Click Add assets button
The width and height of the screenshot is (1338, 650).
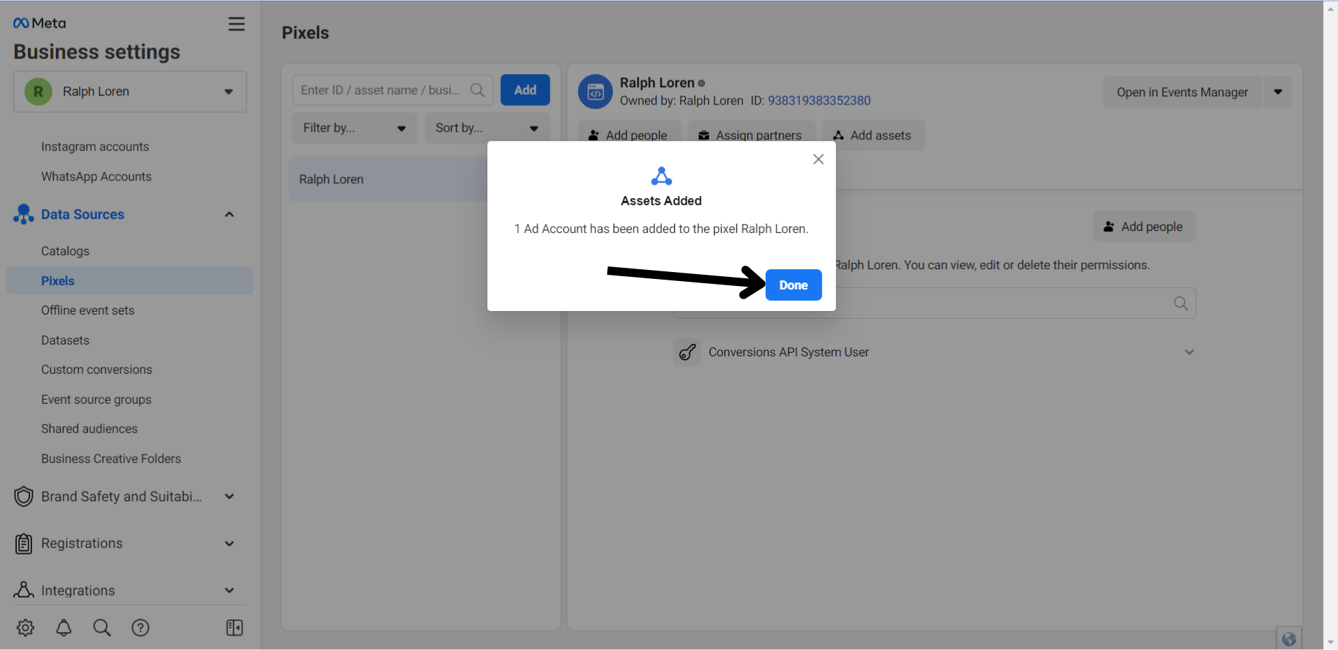pos(873,135)
